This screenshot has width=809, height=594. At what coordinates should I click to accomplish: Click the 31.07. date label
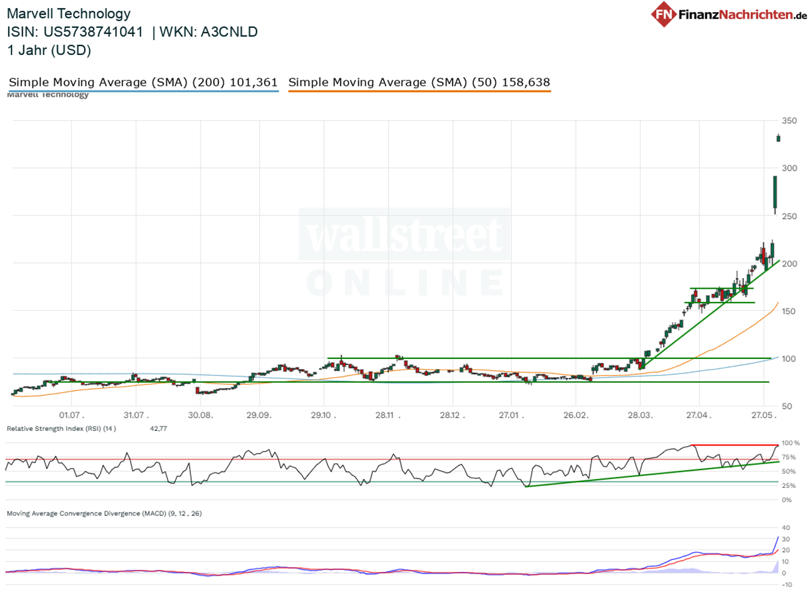coord(136,416)
